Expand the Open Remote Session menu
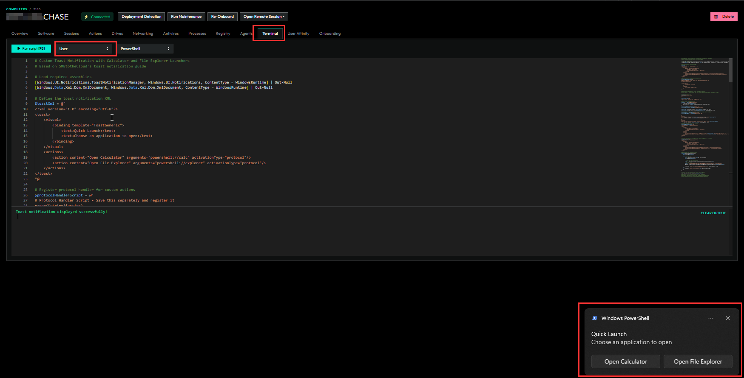Screen dimensions: 744x378 click(x=264, y=17)
